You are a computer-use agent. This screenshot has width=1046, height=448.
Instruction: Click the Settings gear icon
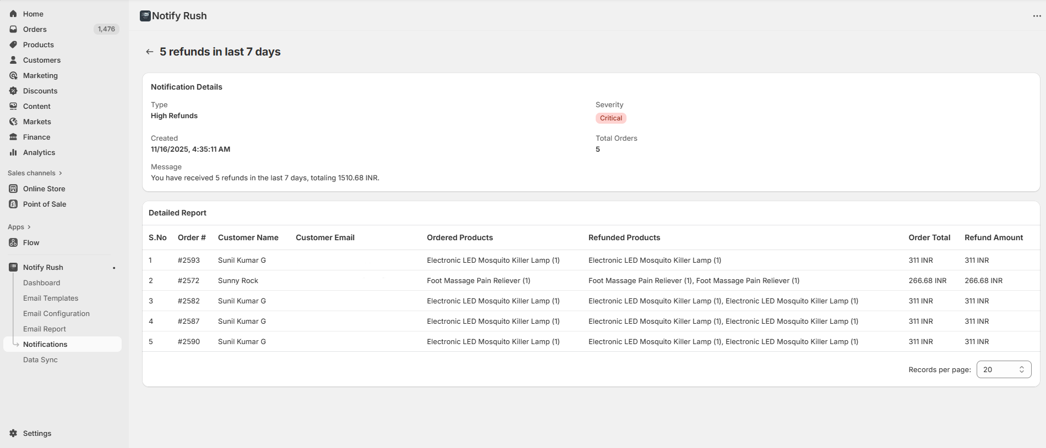click(13, 433)
